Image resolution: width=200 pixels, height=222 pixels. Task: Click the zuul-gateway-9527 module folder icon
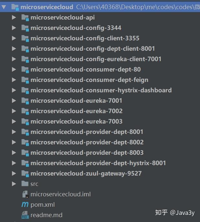click(25, 174)
